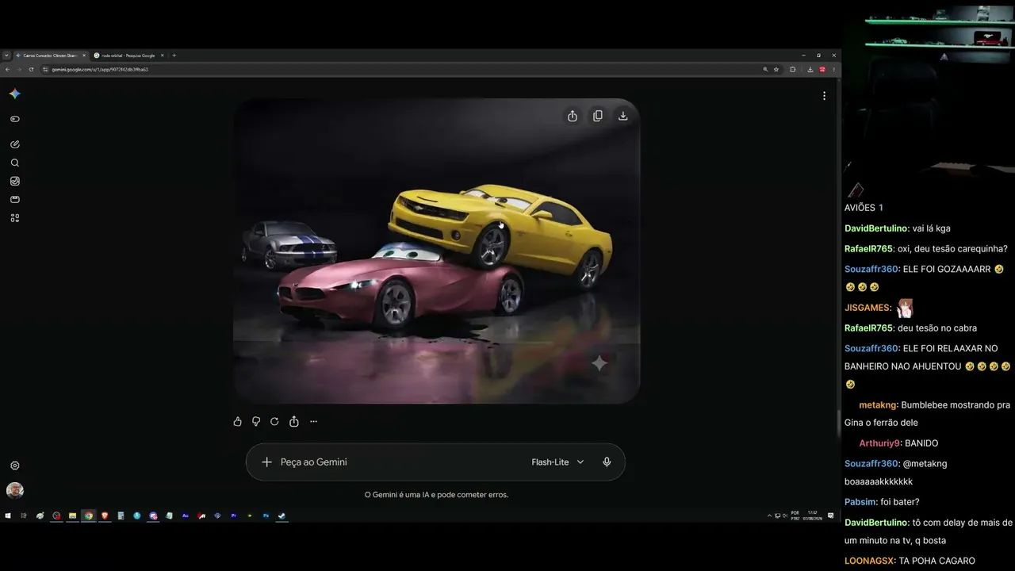This screenshot has height=571, width=1015.
Task: Share the generated car image
Action: [x=573, y=116]
